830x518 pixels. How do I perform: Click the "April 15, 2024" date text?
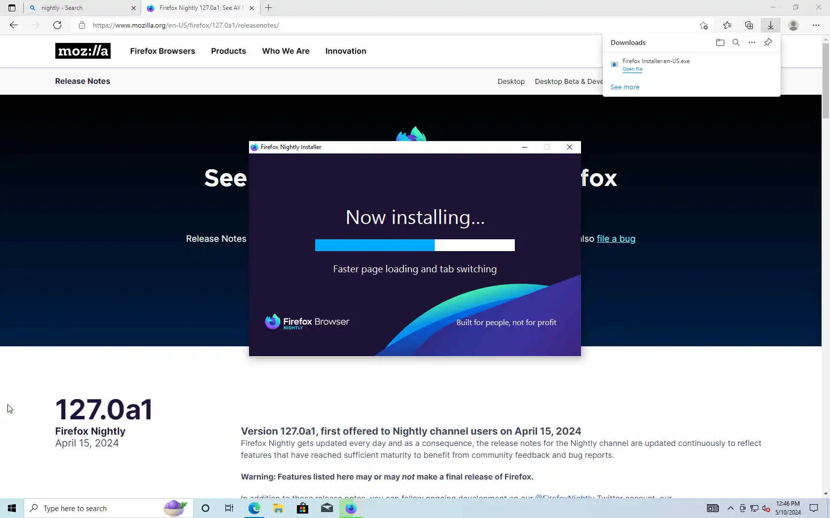[x=87, y=443]
